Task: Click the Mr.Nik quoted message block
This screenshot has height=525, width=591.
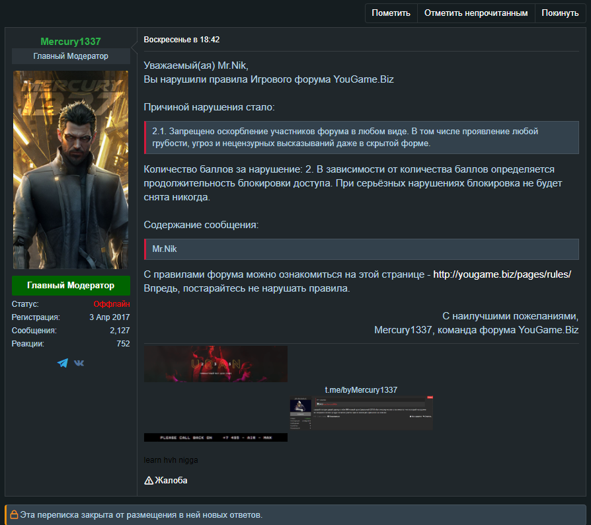Action: 361,249
